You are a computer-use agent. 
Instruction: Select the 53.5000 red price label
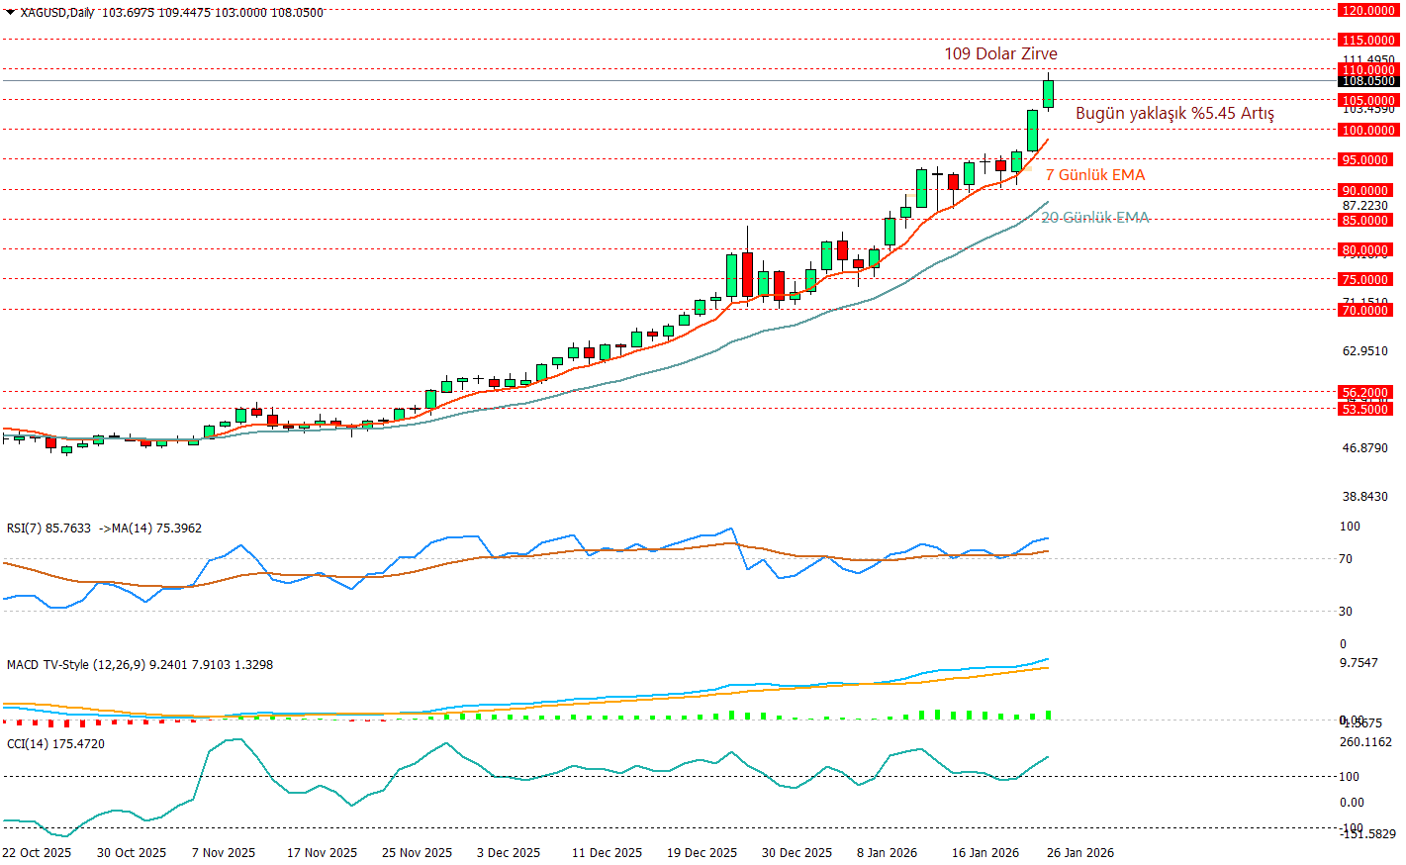pos(1366,409)
